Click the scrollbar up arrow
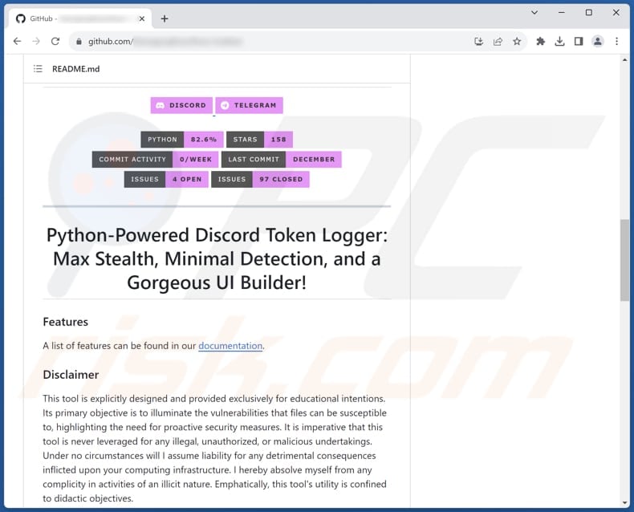Screen dimensions: 634x512 [x=624, y=60]
